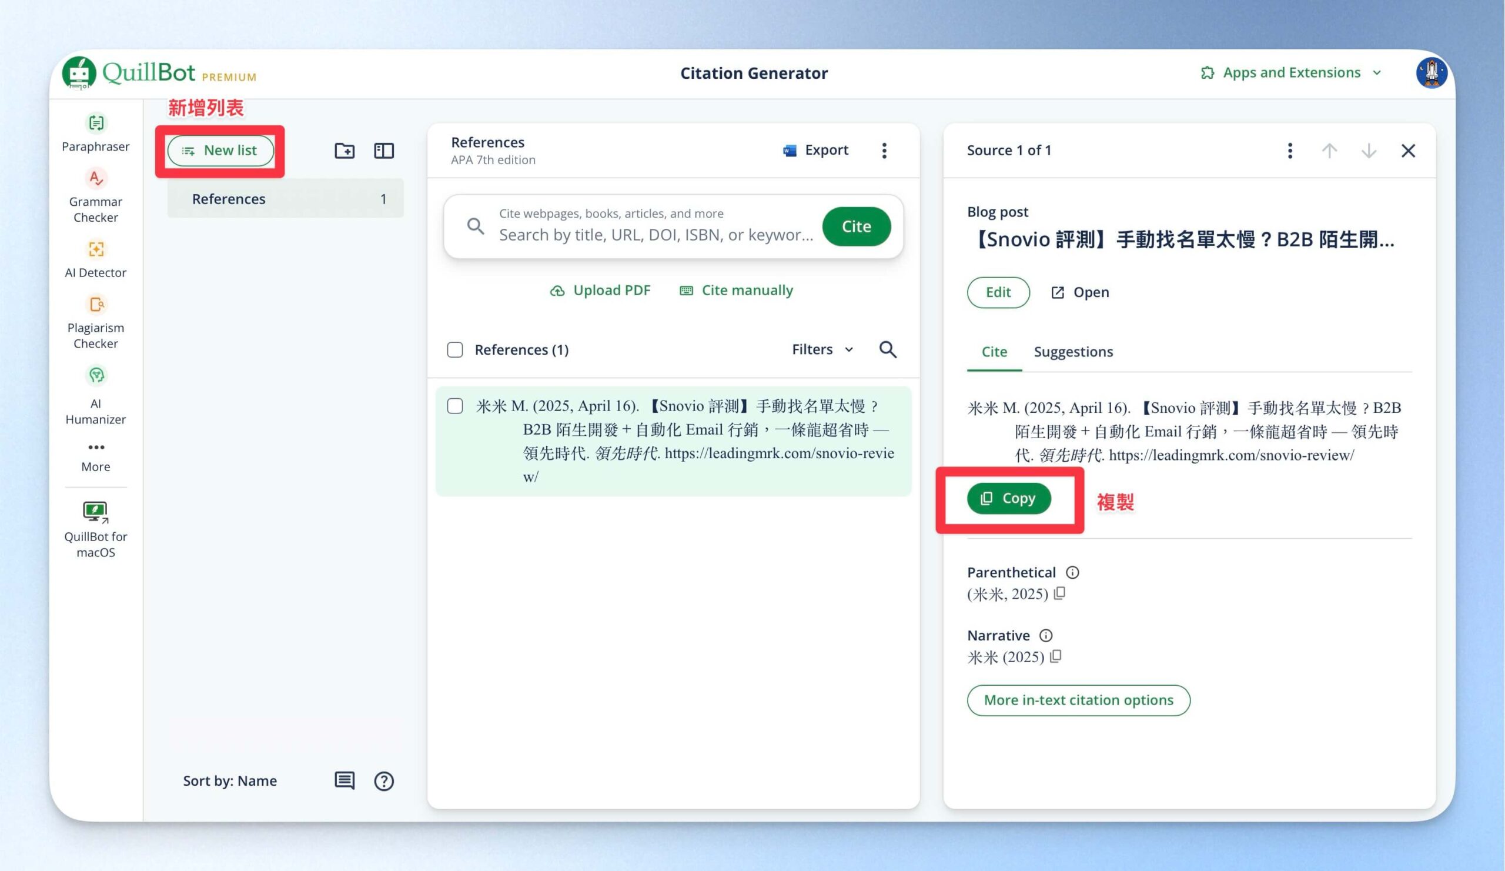The height and width of the screenshot is (871, 1505).
Task: Click the citation search input field
Action: tap(655, 226)
